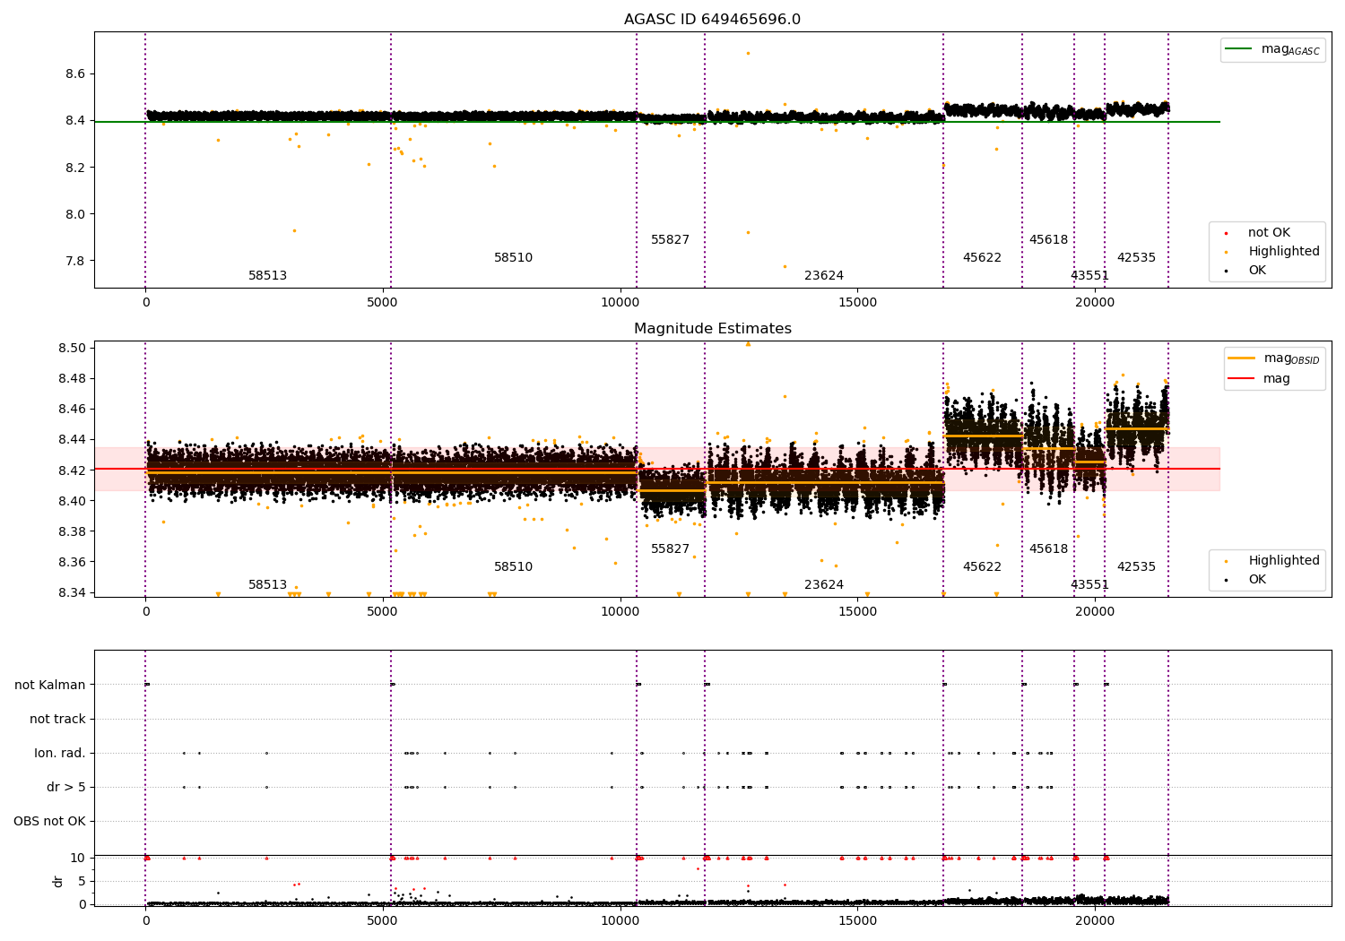Screen dimensions: 1345x941
Task: Click y-axis tick 8.0 in top plot
Action: click(75, 215)
